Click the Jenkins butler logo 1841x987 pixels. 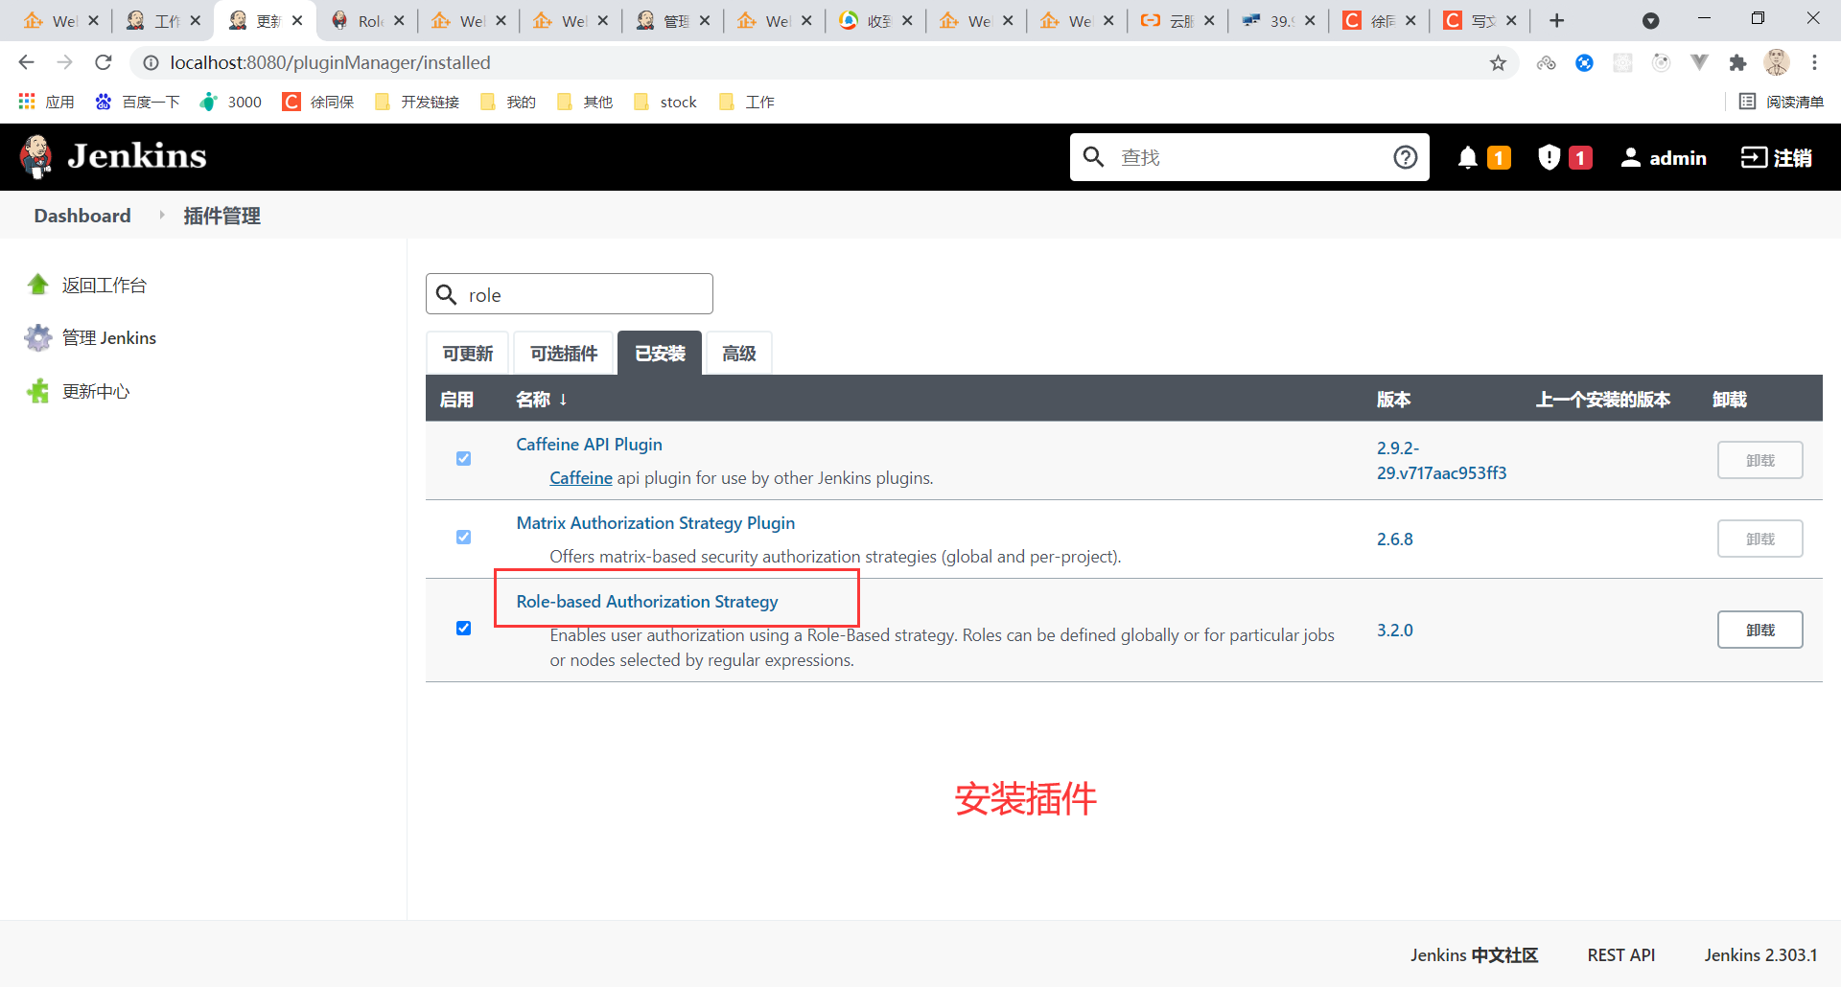36,157
